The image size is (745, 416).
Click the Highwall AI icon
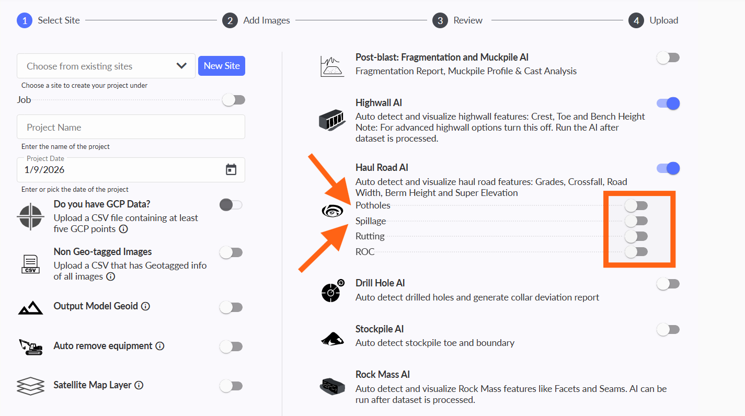pos(332,121)
